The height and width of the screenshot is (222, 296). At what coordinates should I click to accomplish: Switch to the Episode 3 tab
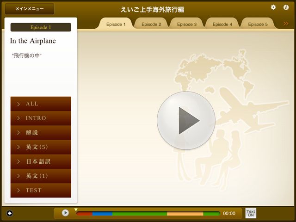click(x=187, y=25)
